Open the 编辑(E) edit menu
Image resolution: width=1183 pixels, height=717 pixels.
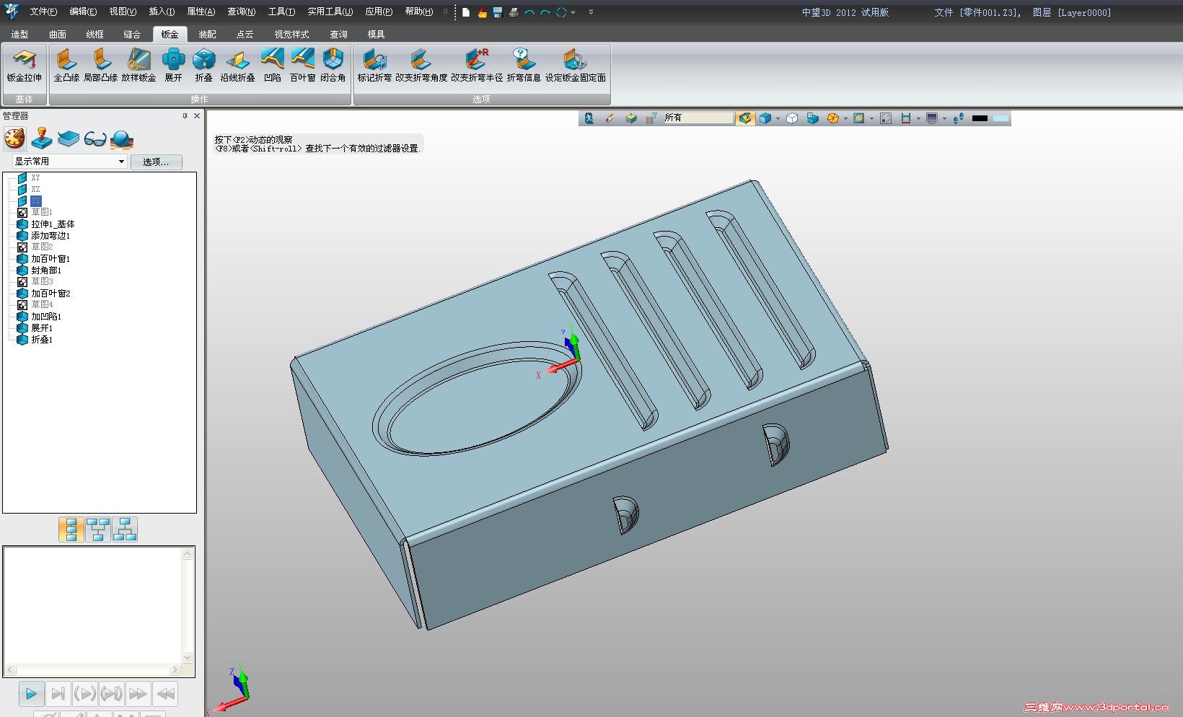click(83, 12)
